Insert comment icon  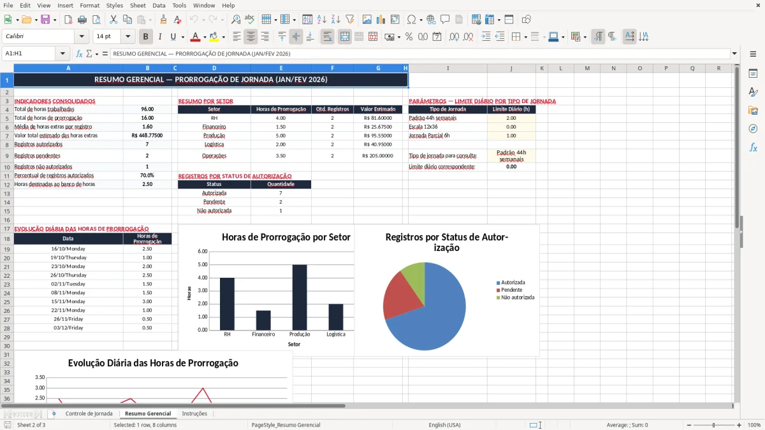(x=445, y=20)
